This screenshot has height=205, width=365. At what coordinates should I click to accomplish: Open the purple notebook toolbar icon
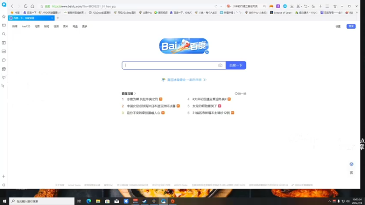(x=278, y=6)
